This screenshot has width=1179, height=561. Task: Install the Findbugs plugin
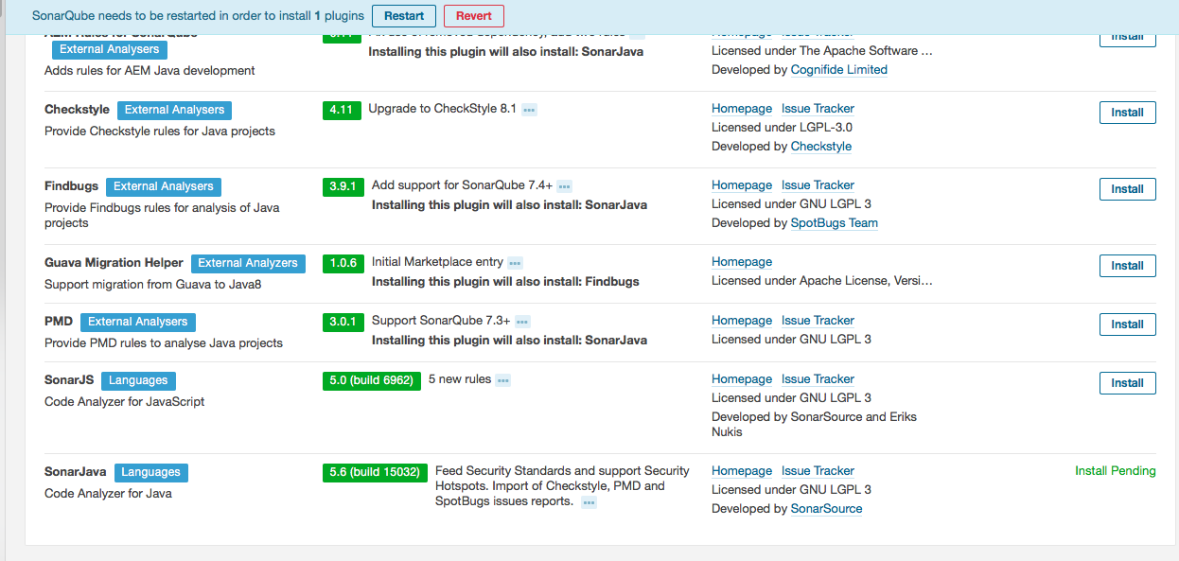pyautogui.click(x=1127, y=189)
